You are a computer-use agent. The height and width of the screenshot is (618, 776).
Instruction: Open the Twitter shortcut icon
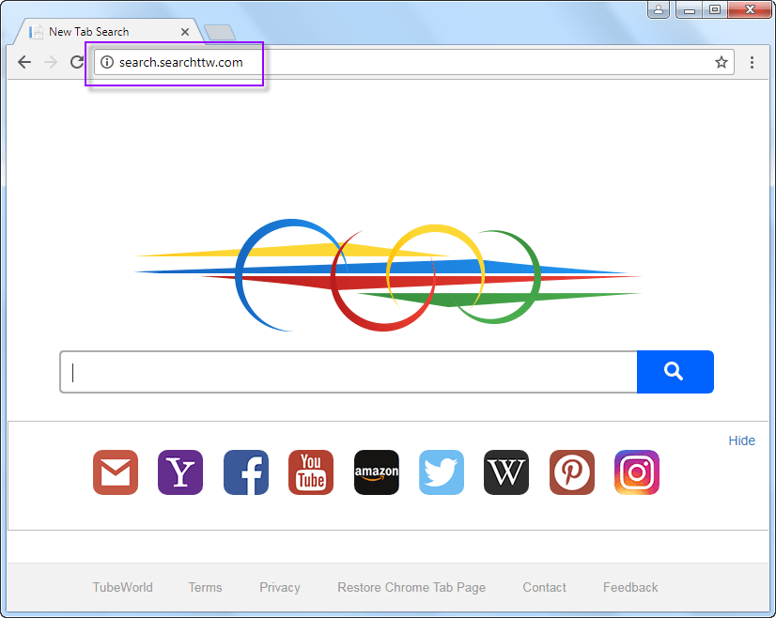click(x=442, y=472)
